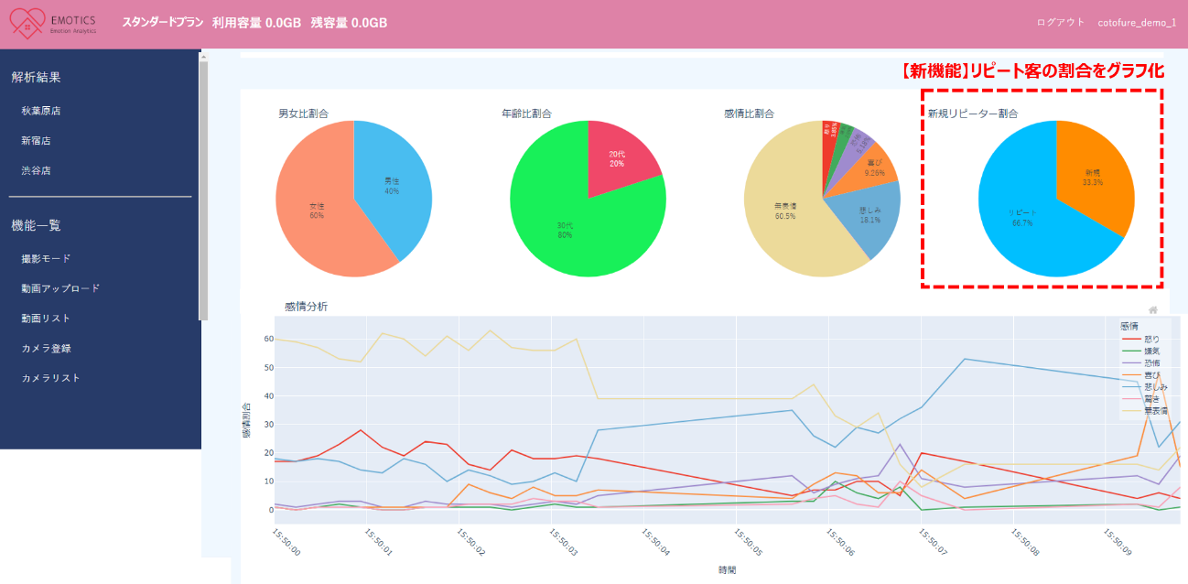This screenshot has height=584, width=1188.
Task: Toggle the 恐怖 legend entry
Action: coord(1144,363)
